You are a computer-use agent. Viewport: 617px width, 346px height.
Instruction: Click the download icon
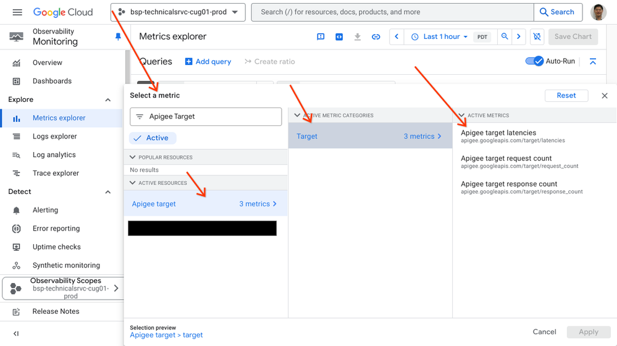[358, 36]
